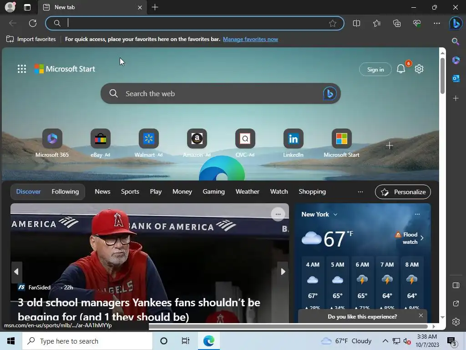This screenshot has height=350, width=466.
Task: Click the Microsoft Start logo
Action: pos(65,69)
